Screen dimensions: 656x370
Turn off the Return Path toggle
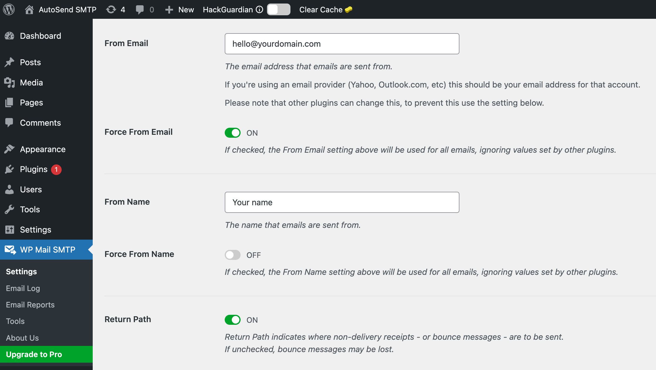(x=232, y=320)
